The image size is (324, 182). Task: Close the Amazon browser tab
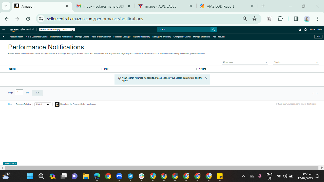(x=67, y=6)
